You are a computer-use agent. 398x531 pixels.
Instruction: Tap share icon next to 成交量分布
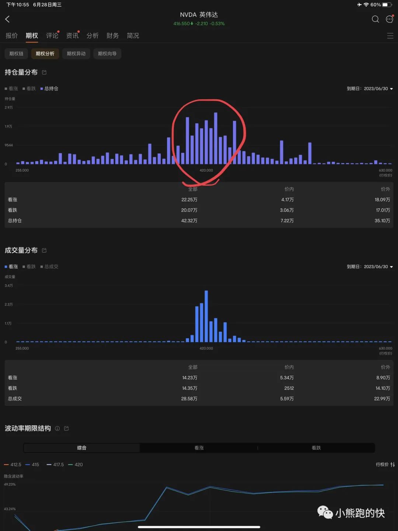[44, 250]
